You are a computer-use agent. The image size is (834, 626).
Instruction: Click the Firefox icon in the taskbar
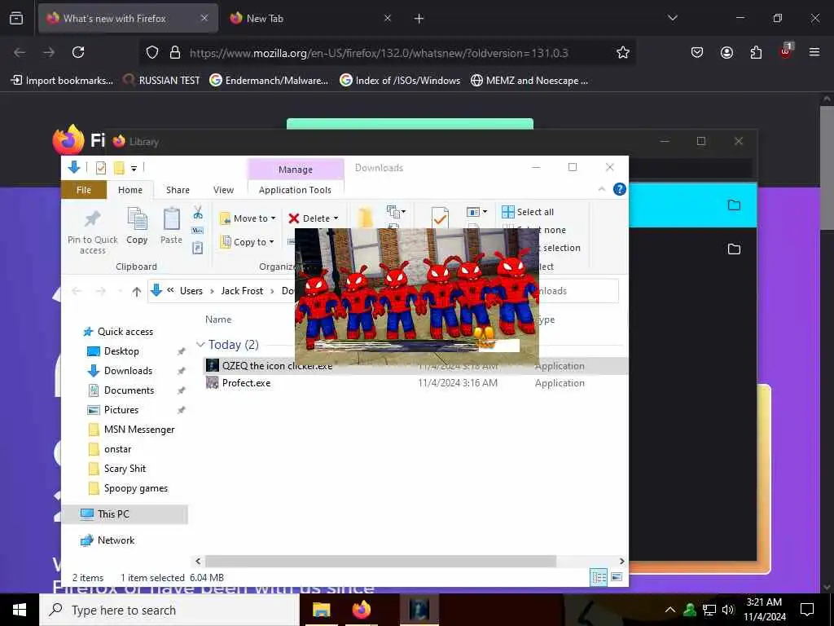click(361, 610)
